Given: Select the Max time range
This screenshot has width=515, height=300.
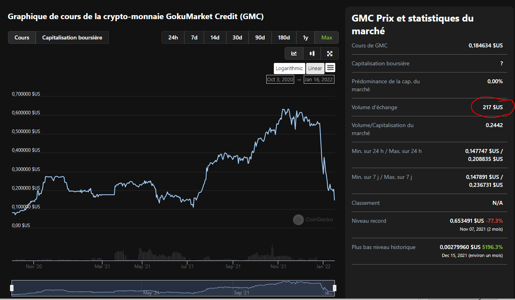Looking at the screenshot, I should 326,37.
